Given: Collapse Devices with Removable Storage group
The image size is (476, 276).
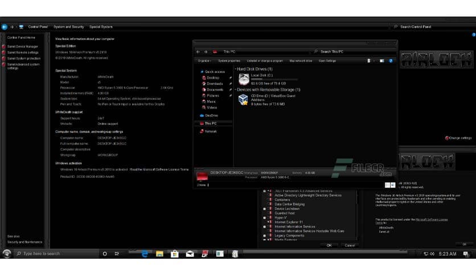Looking at the screenshot, I should [x=236, y=90].
